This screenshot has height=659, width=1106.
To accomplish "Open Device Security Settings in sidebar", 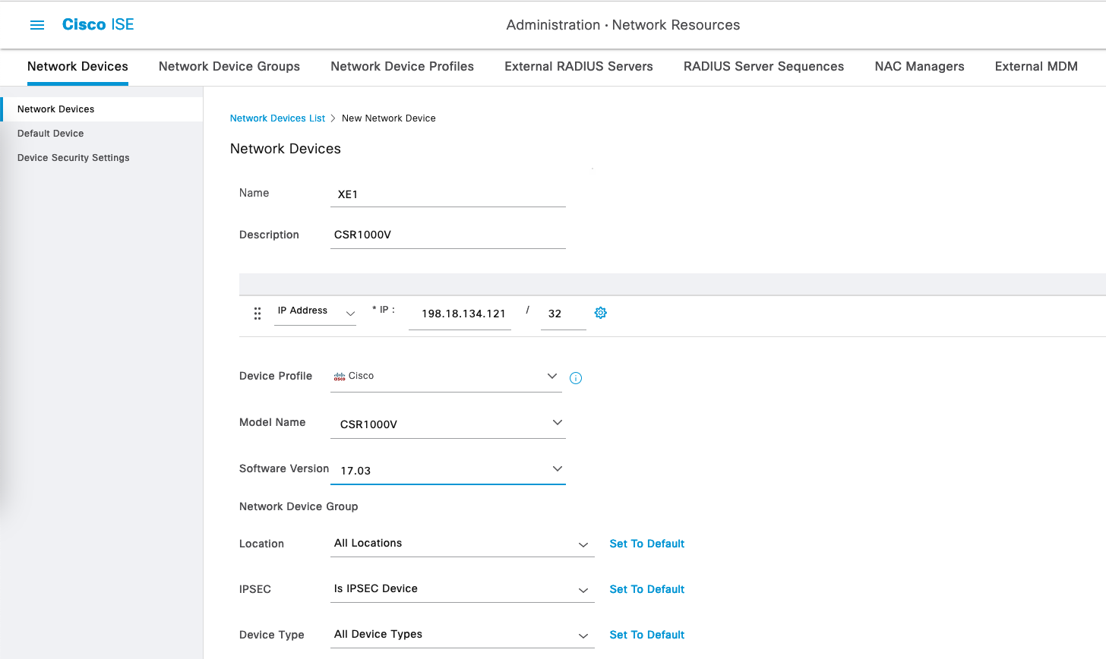I will click(74, 158).
